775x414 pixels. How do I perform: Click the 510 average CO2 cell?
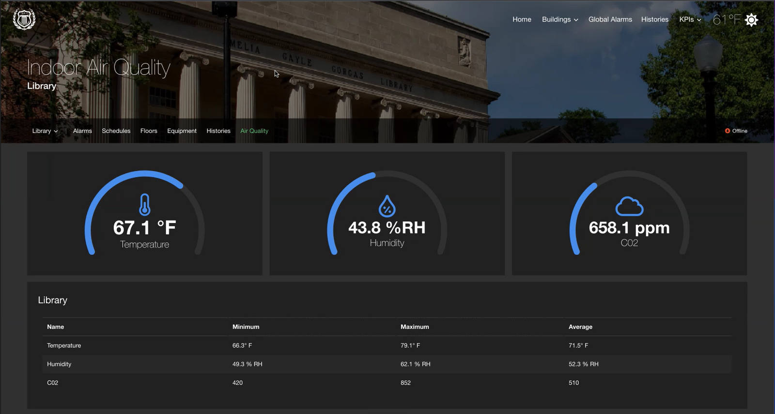tap(574, 383)
